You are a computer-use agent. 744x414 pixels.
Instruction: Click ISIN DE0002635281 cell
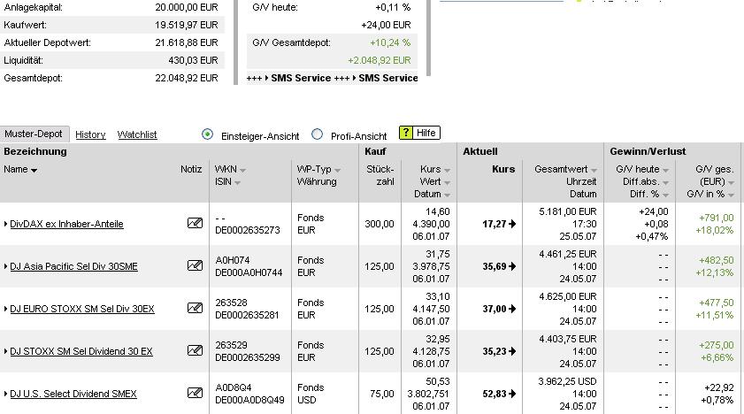click(247, 315)
